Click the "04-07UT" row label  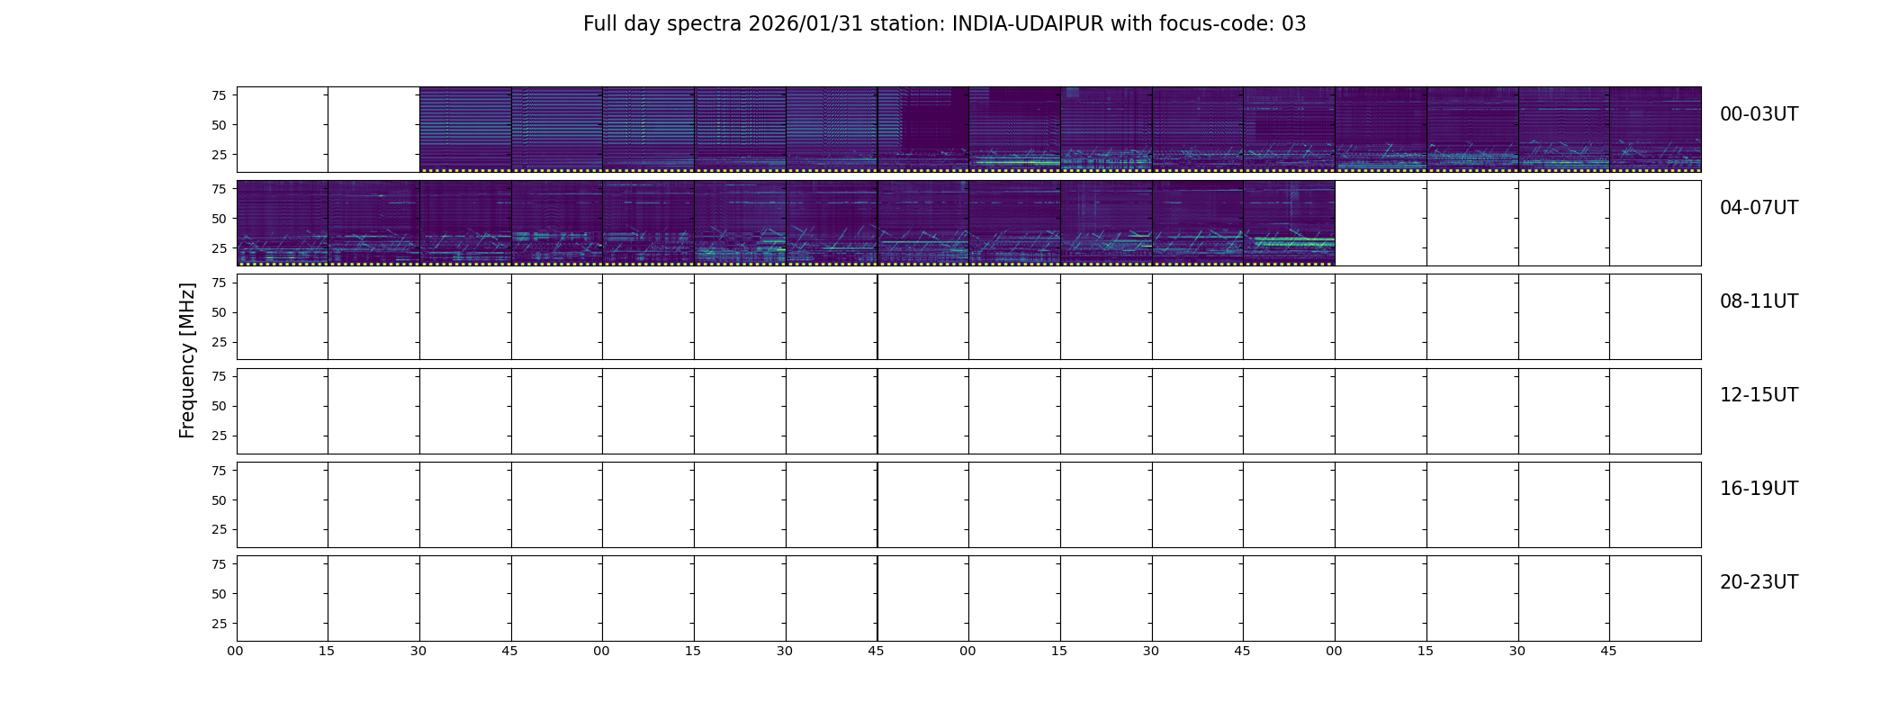pyautogui.click(x=1759, y=208)
